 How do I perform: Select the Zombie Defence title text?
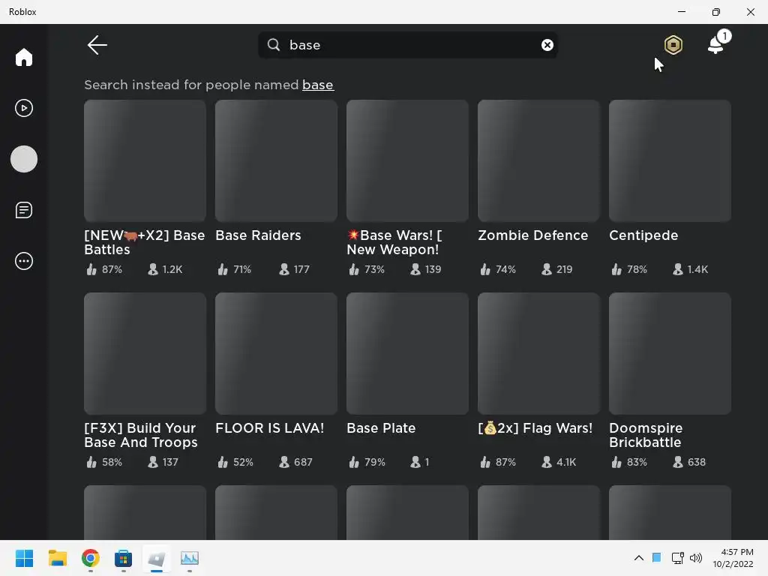[x=533, y=235]
